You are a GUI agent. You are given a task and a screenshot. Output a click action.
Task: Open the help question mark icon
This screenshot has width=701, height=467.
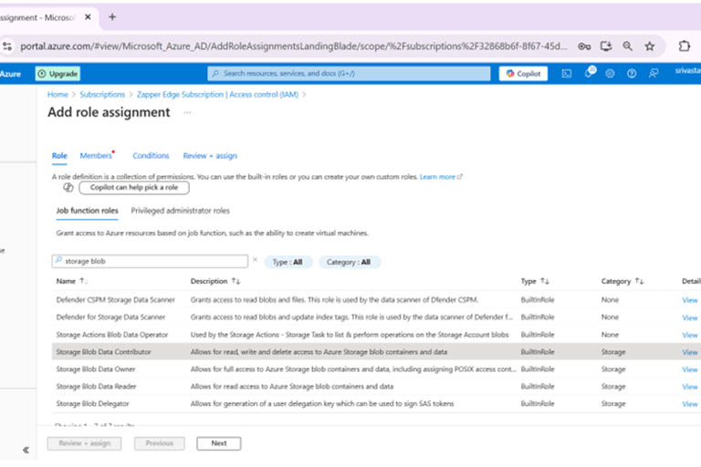point(632,74)
